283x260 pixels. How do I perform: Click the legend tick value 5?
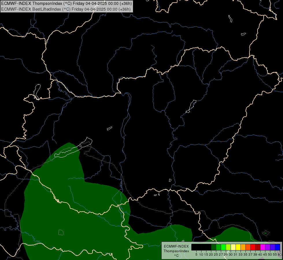click(x=196, y=255)
